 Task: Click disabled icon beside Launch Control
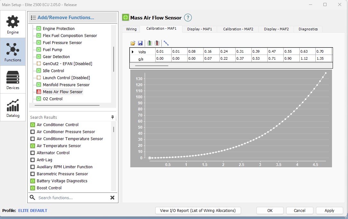point(39,78)
